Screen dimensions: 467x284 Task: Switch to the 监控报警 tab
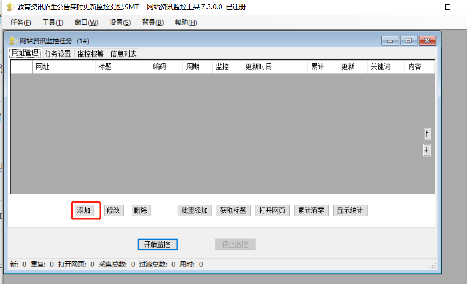pos(91,54)
